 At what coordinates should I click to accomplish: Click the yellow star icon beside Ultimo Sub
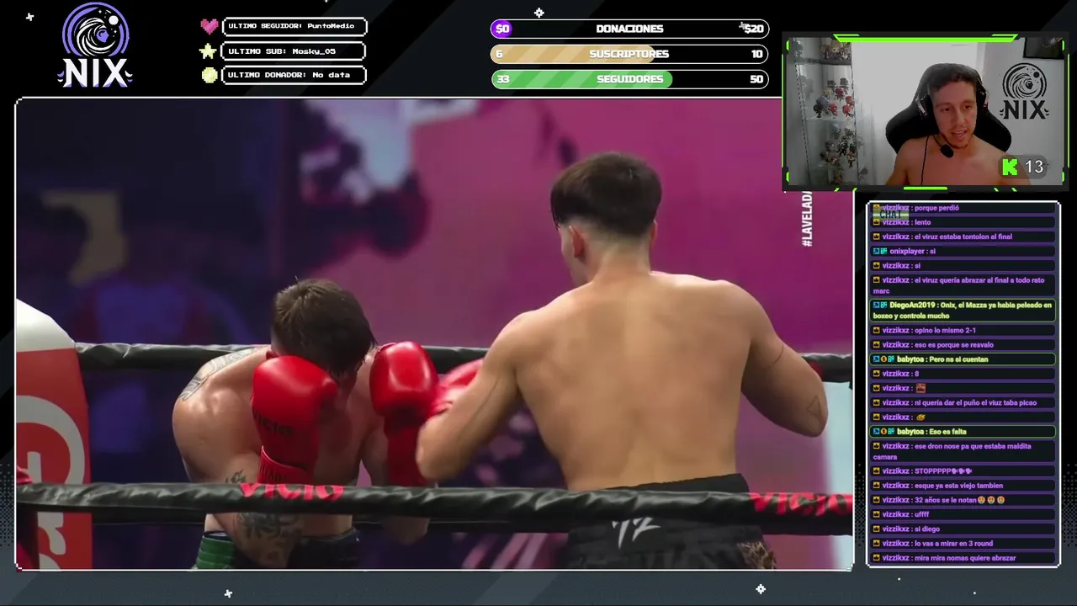tap(209, 51)
